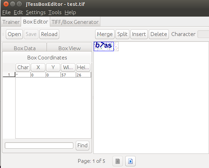
Task: Switch to the TIFF/Box Generator tab
Action: 75,22
